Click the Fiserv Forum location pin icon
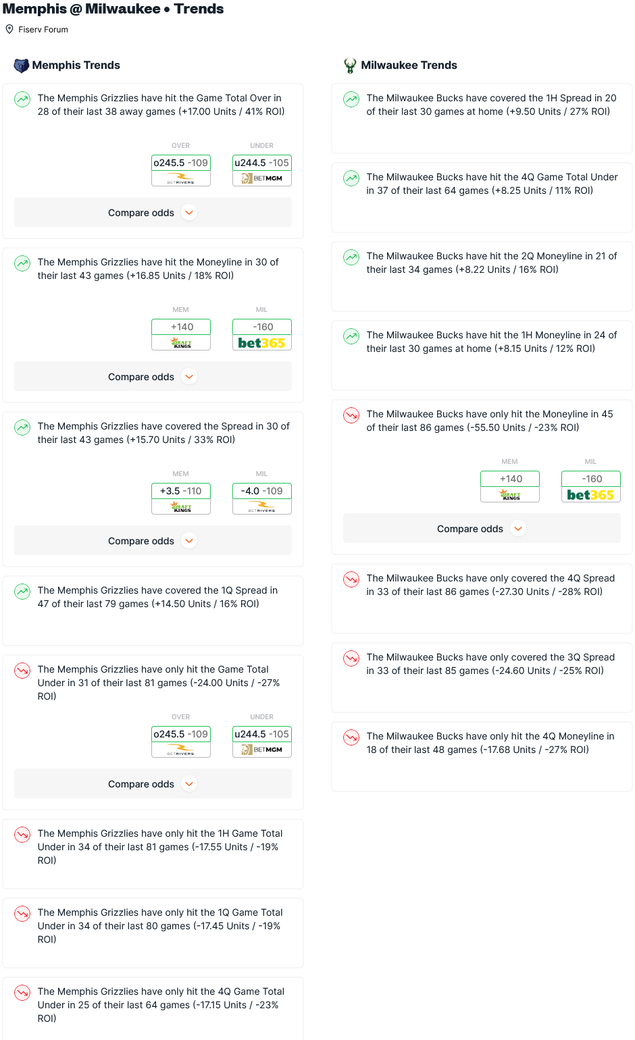635x1040 pixels. tap(9, 29)
